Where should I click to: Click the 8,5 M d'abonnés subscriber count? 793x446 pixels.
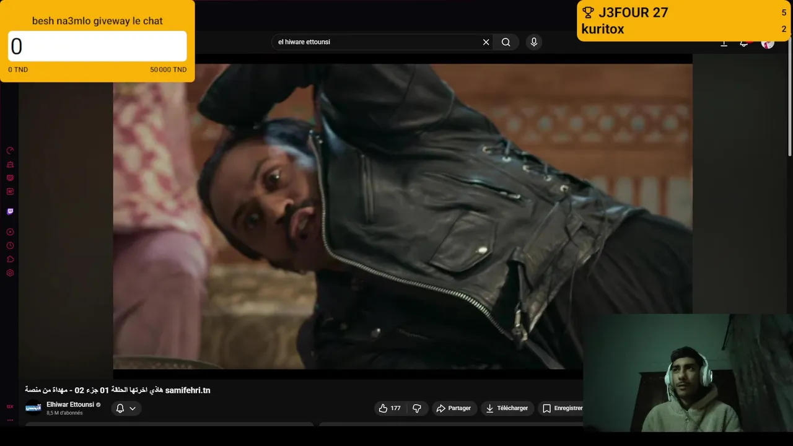click(64, 413)
